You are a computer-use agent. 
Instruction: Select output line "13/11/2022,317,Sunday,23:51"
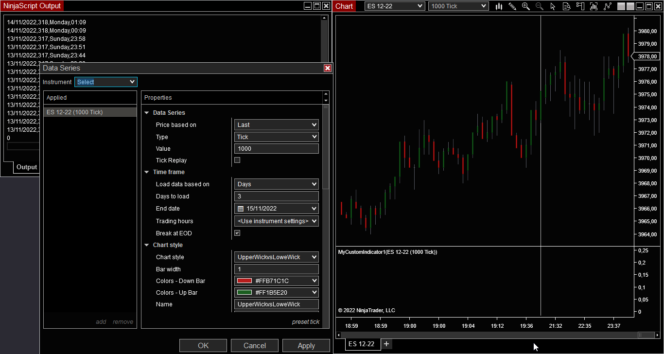tap(46, 47)
